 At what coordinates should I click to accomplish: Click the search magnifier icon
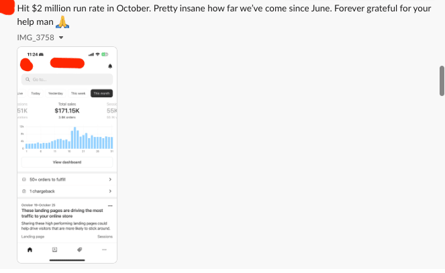(27, 79)
